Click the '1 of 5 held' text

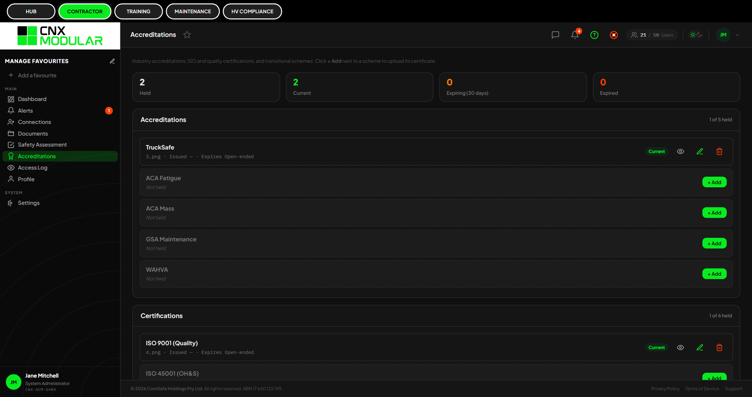[x=720, y=119]
